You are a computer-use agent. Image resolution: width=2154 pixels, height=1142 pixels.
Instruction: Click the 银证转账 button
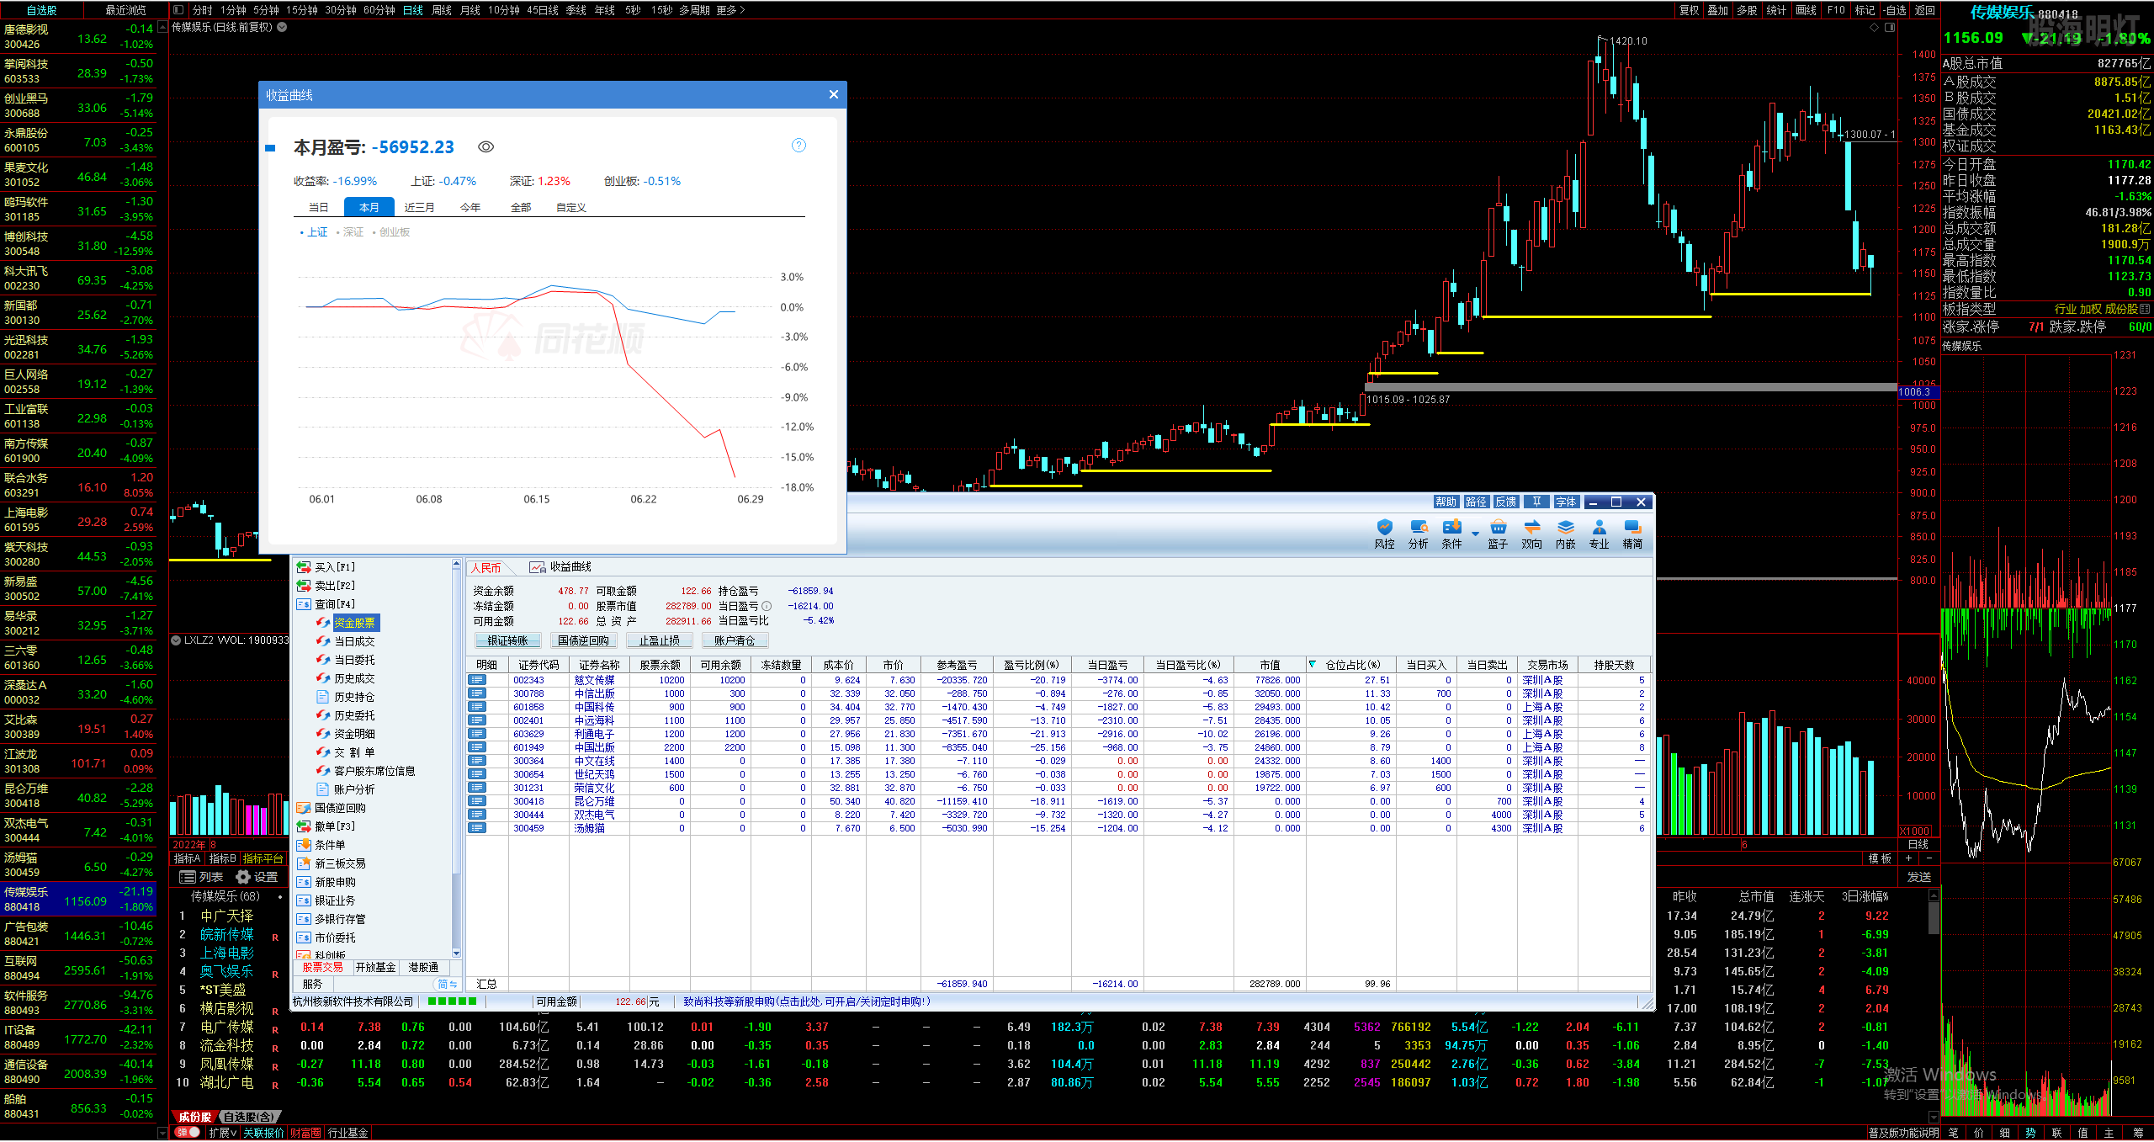tap(507, 640)
